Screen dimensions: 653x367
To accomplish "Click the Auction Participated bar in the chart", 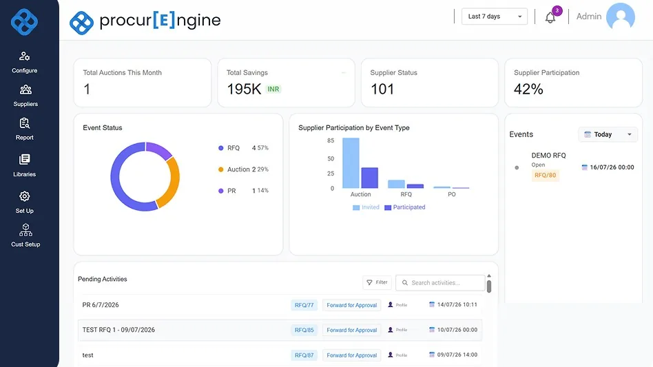I will click(369, 178).
